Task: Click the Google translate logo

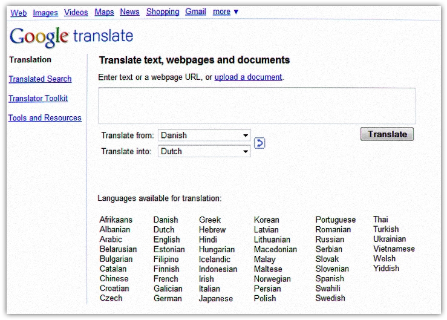Action: pyautogui.click(x=71, y=36)
